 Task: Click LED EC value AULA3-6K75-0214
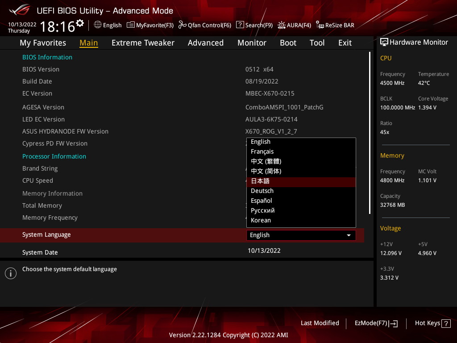(x=271, y=119)
